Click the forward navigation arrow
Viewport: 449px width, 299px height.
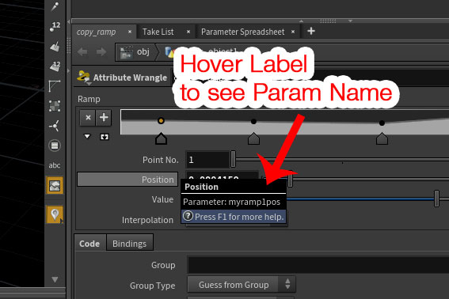click(101, 52)
